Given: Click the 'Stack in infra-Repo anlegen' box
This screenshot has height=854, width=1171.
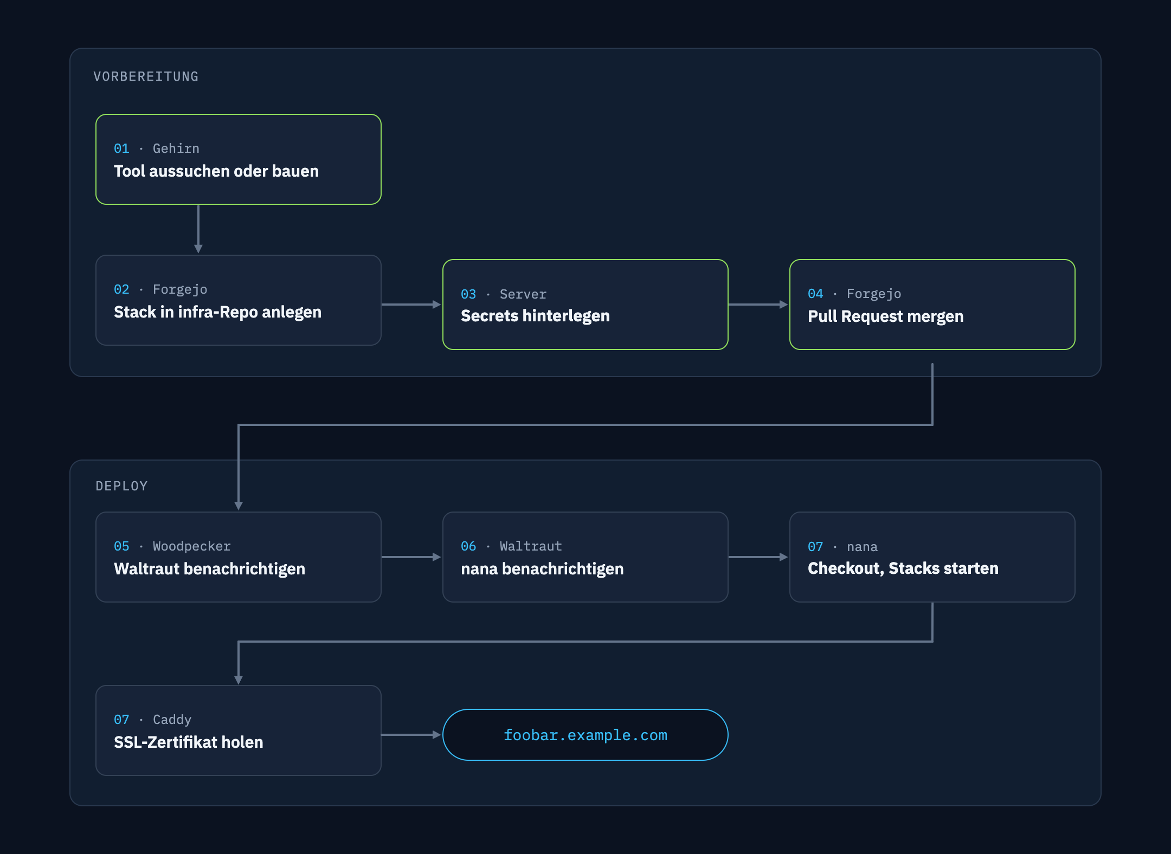Looking at the screenshot, I should click(x=239, y=300).
